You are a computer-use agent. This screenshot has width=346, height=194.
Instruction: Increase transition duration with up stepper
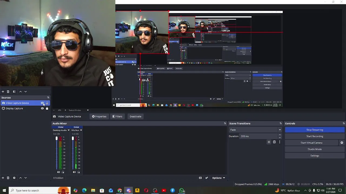(x=280, y=135)
